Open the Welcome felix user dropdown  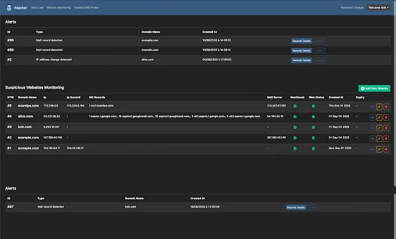tap(378, 7)
